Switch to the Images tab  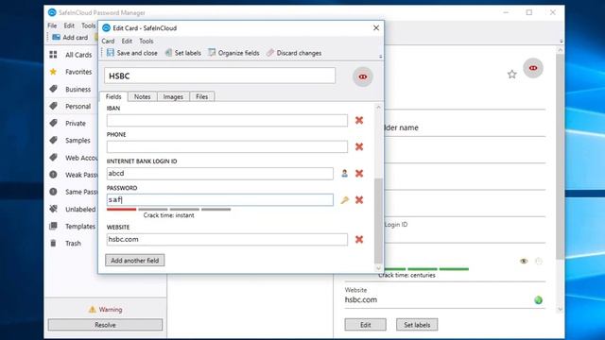pos(173,96)
